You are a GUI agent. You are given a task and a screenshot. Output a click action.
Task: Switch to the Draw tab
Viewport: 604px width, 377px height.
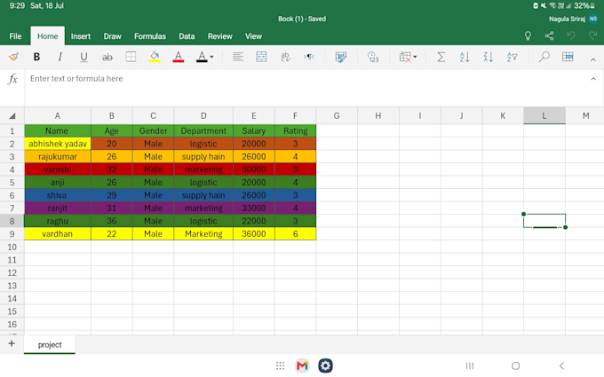pyautogui.click(x=112, y=36)
